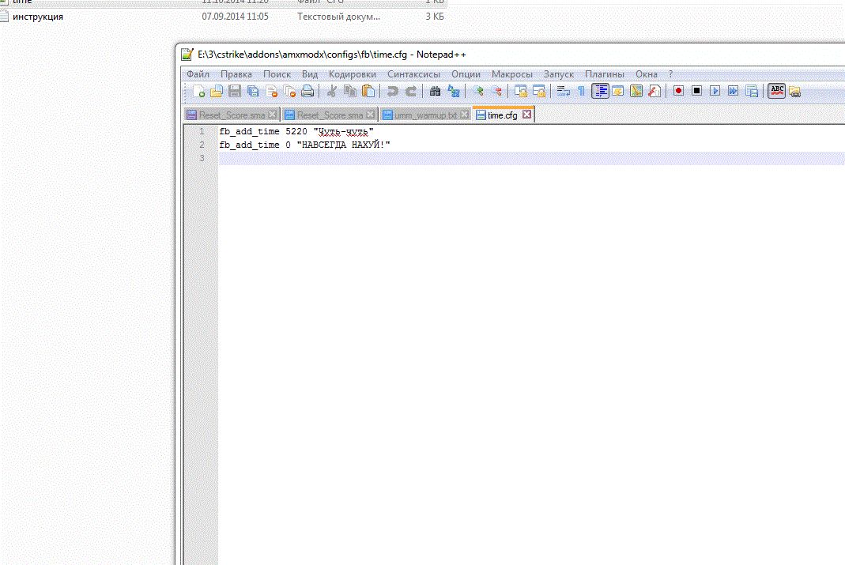Open the Поиск menu

pyautogui.click(x=277, y=73)
